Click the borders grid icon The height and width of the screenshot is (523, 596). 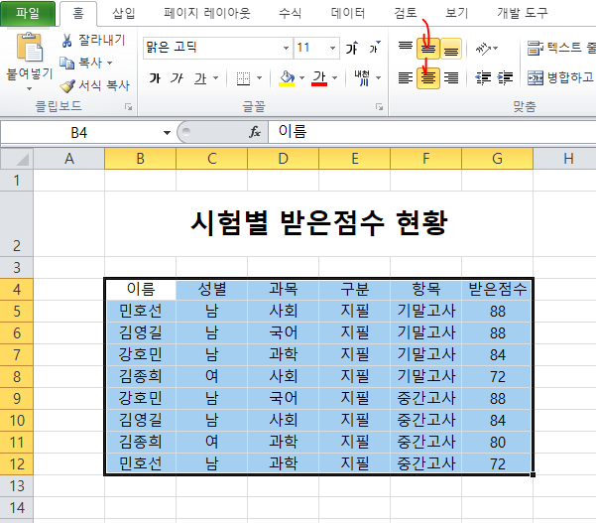point(243,78)
